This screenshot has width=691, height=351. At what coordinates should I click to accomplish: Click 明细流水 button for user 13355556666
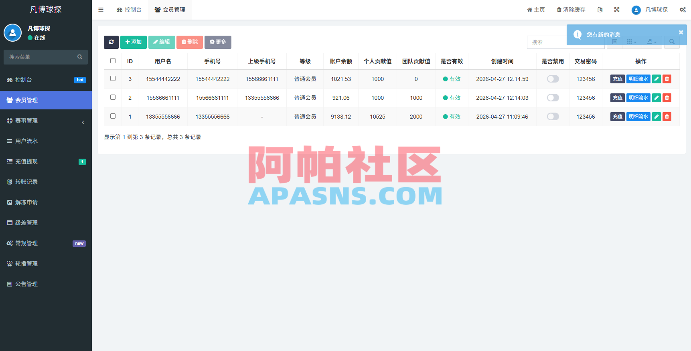pos(638,117)
